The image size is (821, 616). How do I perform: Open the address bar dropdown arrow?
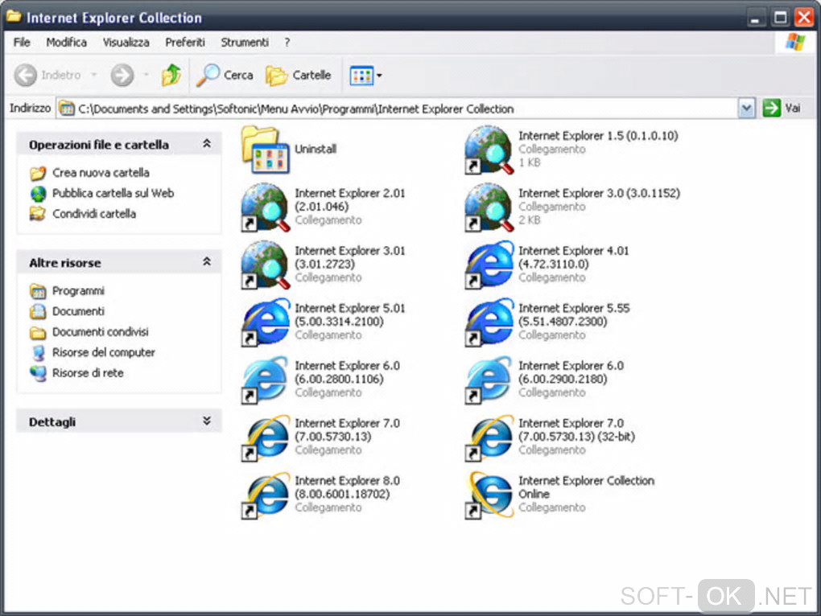tap(747, 109)
